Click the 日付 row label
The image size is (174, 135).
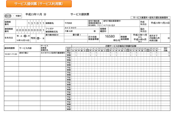tap(69, 48)
